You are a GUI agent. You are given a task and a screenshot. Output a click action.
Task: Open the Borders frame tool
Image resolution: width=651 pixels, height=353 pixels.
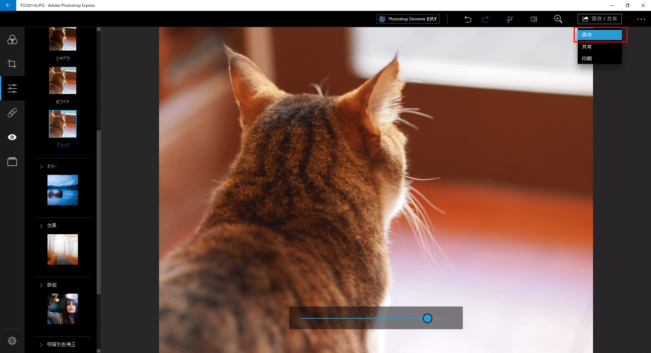pos(12,162)
